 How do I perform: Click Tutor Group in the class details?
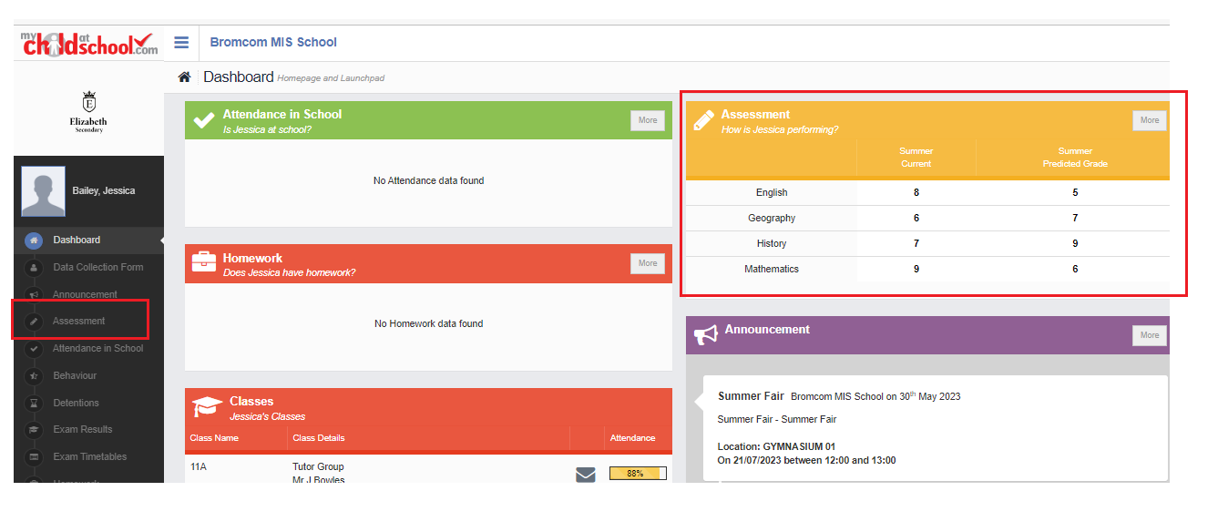[318, 467]
